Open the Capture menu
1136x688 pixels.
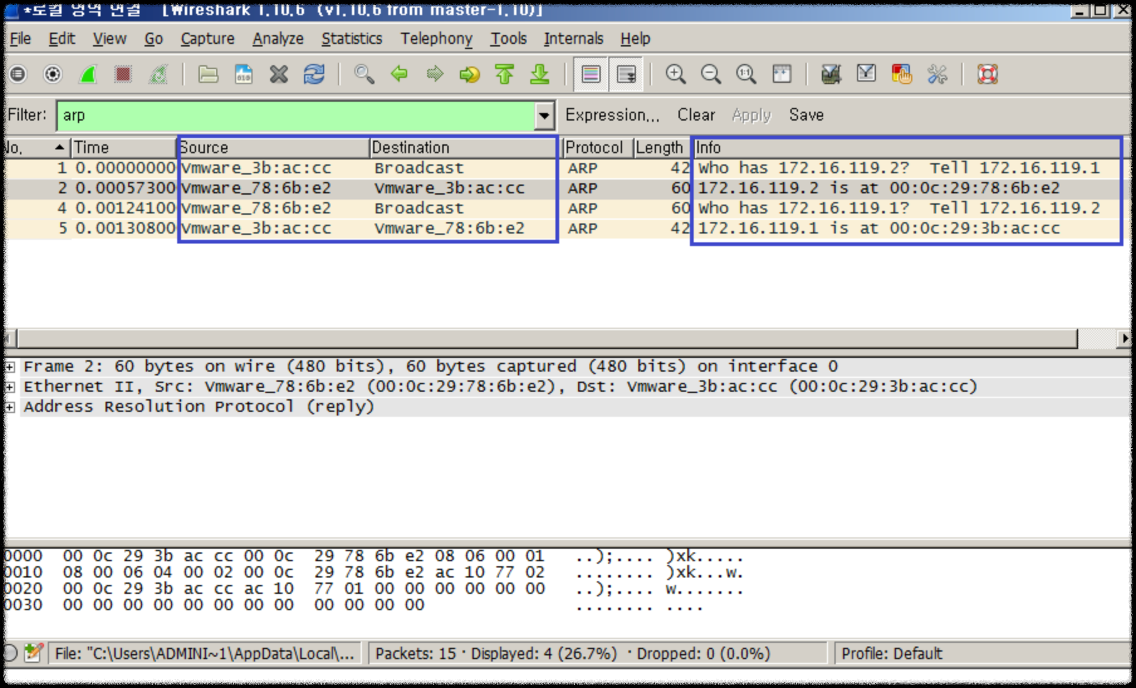coord(207,39)
